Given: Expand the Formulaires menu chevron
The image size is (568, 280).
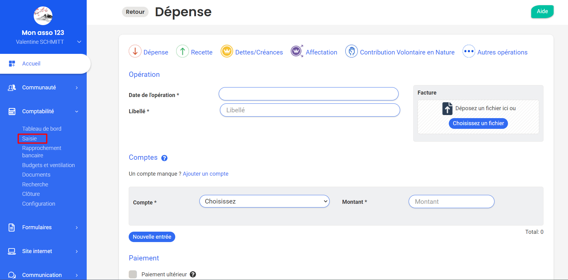Looking at the screenshot, I should pos(77,228).
